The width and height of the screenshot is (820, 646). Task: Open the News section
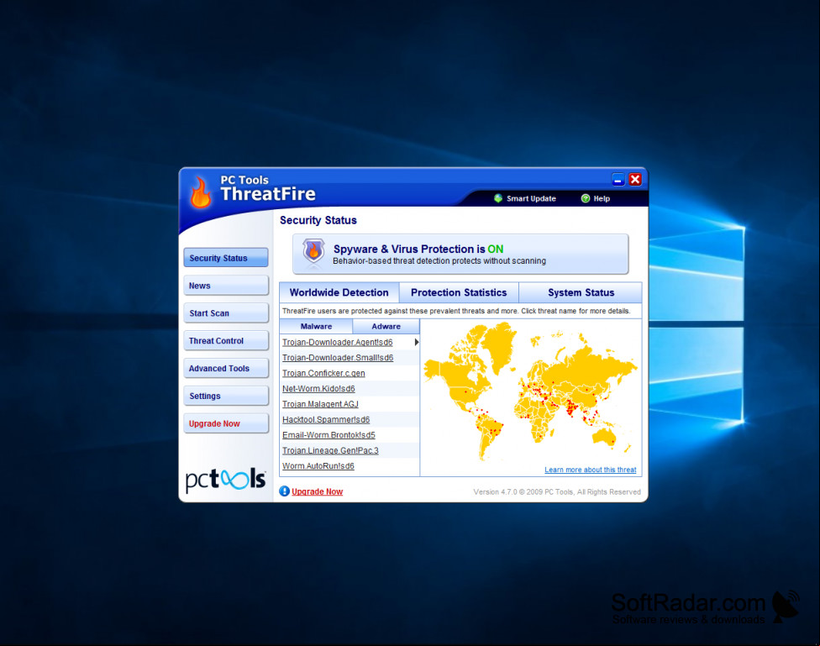[x=226, y=286]
